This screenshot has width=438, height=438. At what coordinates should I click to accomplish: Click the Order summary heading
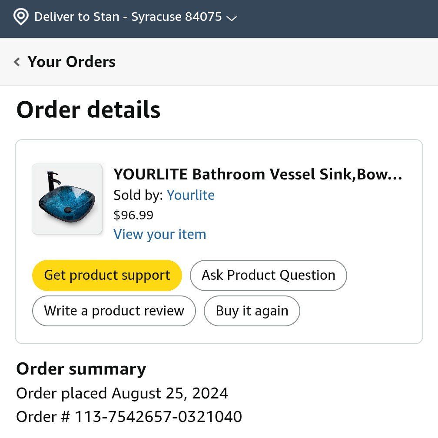[81, 369]
